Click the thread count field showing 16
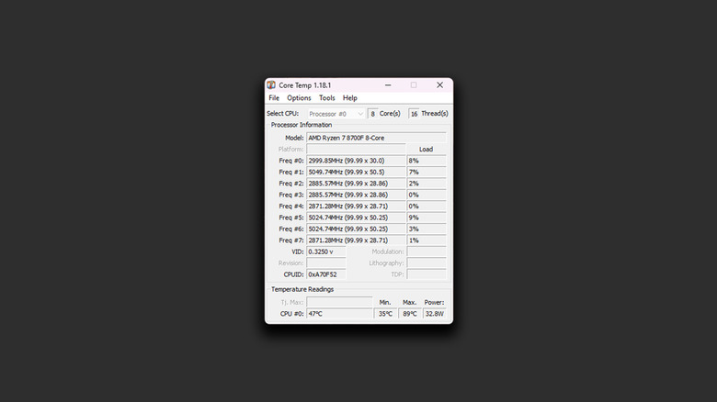The image size is (717, 402). [414, 114]
